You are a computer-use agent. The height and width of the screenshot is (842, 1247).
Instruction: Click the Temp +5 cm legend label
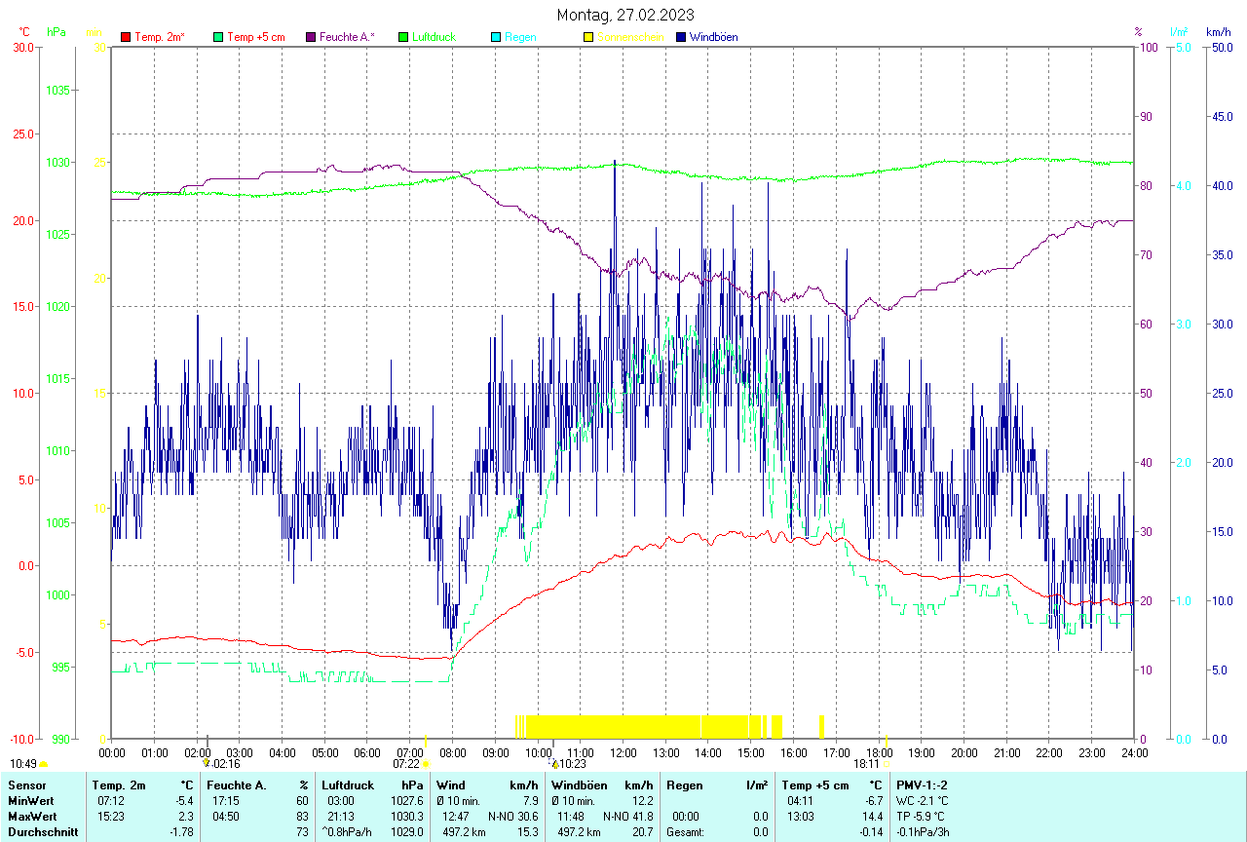pos(256,37)
